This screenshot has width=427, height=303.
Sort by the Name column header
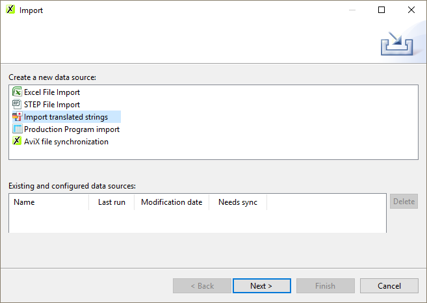click(49, 202)
